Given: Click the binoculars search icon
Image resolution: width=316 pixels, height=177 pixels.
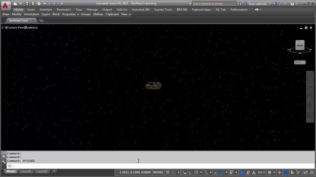Looking at the screenshot, I should pos(239,4).
